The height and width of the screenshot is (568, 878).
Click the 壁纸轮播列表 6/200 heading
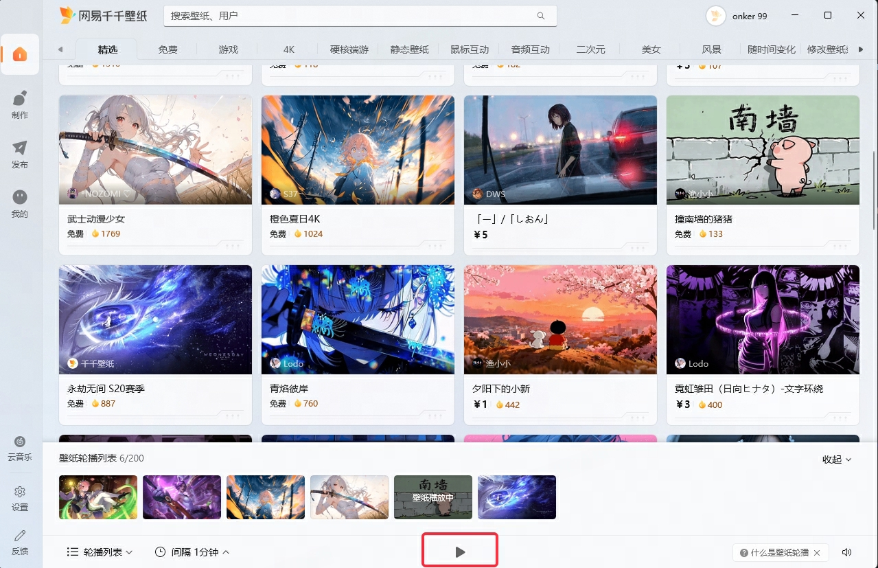(x=102, y=458)
